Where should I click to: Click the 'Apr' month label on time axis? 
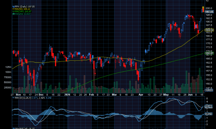coord(141,95)
